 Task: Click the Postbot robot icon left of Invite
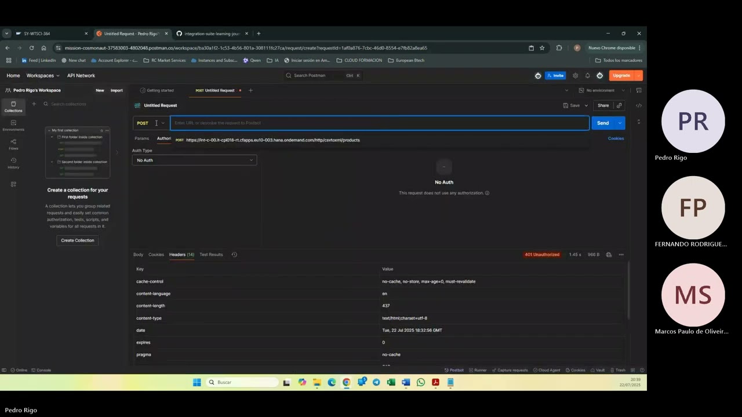pyautogui.click(x=538, y=75)
